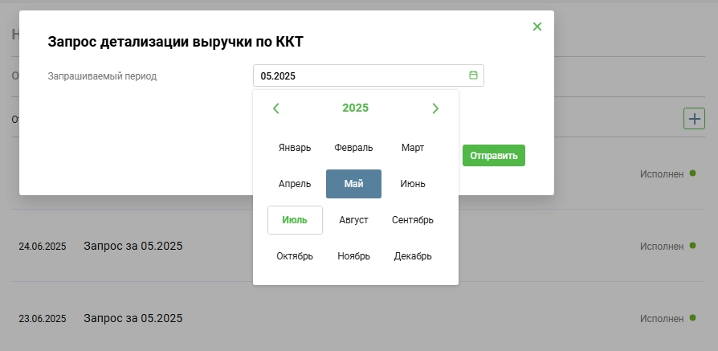This screenshot has width=718, height=351.
Task: Click the green plus add icon
Action: pos(694,119)
